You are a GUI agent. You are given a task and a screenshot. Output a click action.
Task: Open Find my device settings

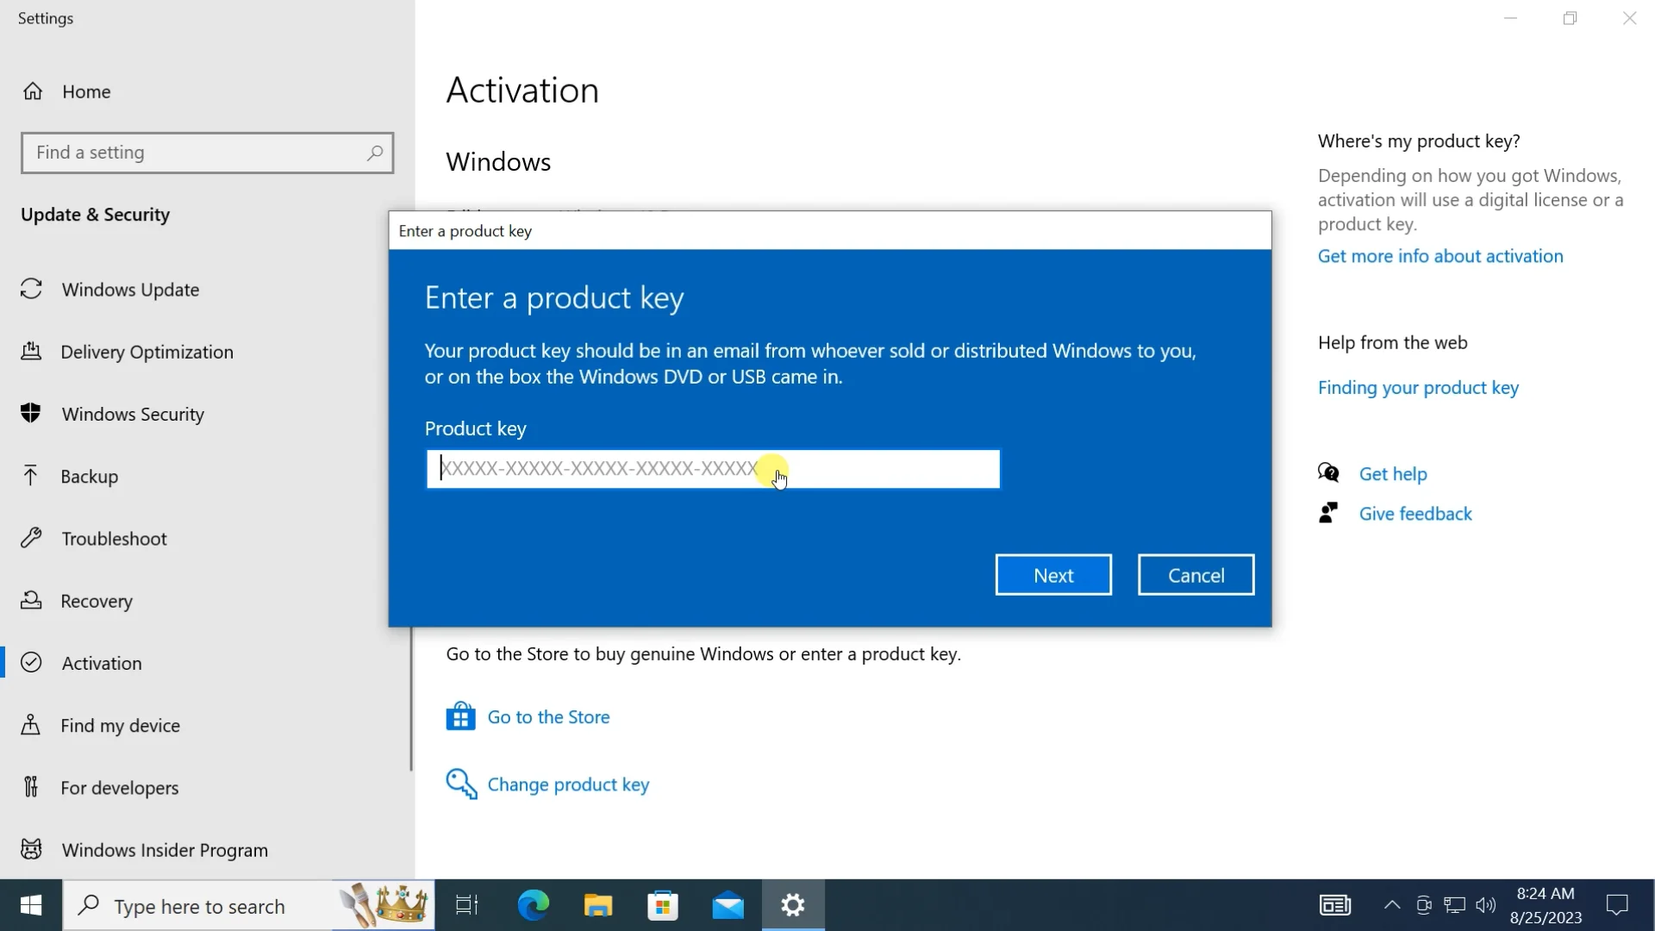click(x=120, y=725)
